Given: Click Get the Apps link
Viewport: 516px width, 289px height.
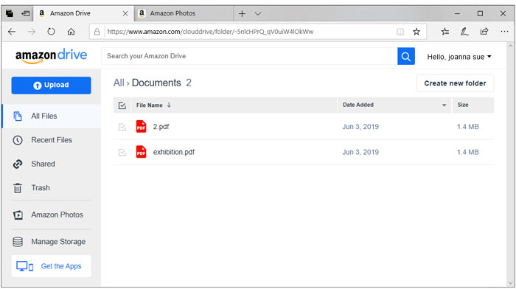Looking at the screenshot, I should [x=51, y=266].
